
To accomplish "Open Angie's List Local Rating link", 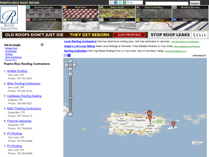I will (79, 46).
